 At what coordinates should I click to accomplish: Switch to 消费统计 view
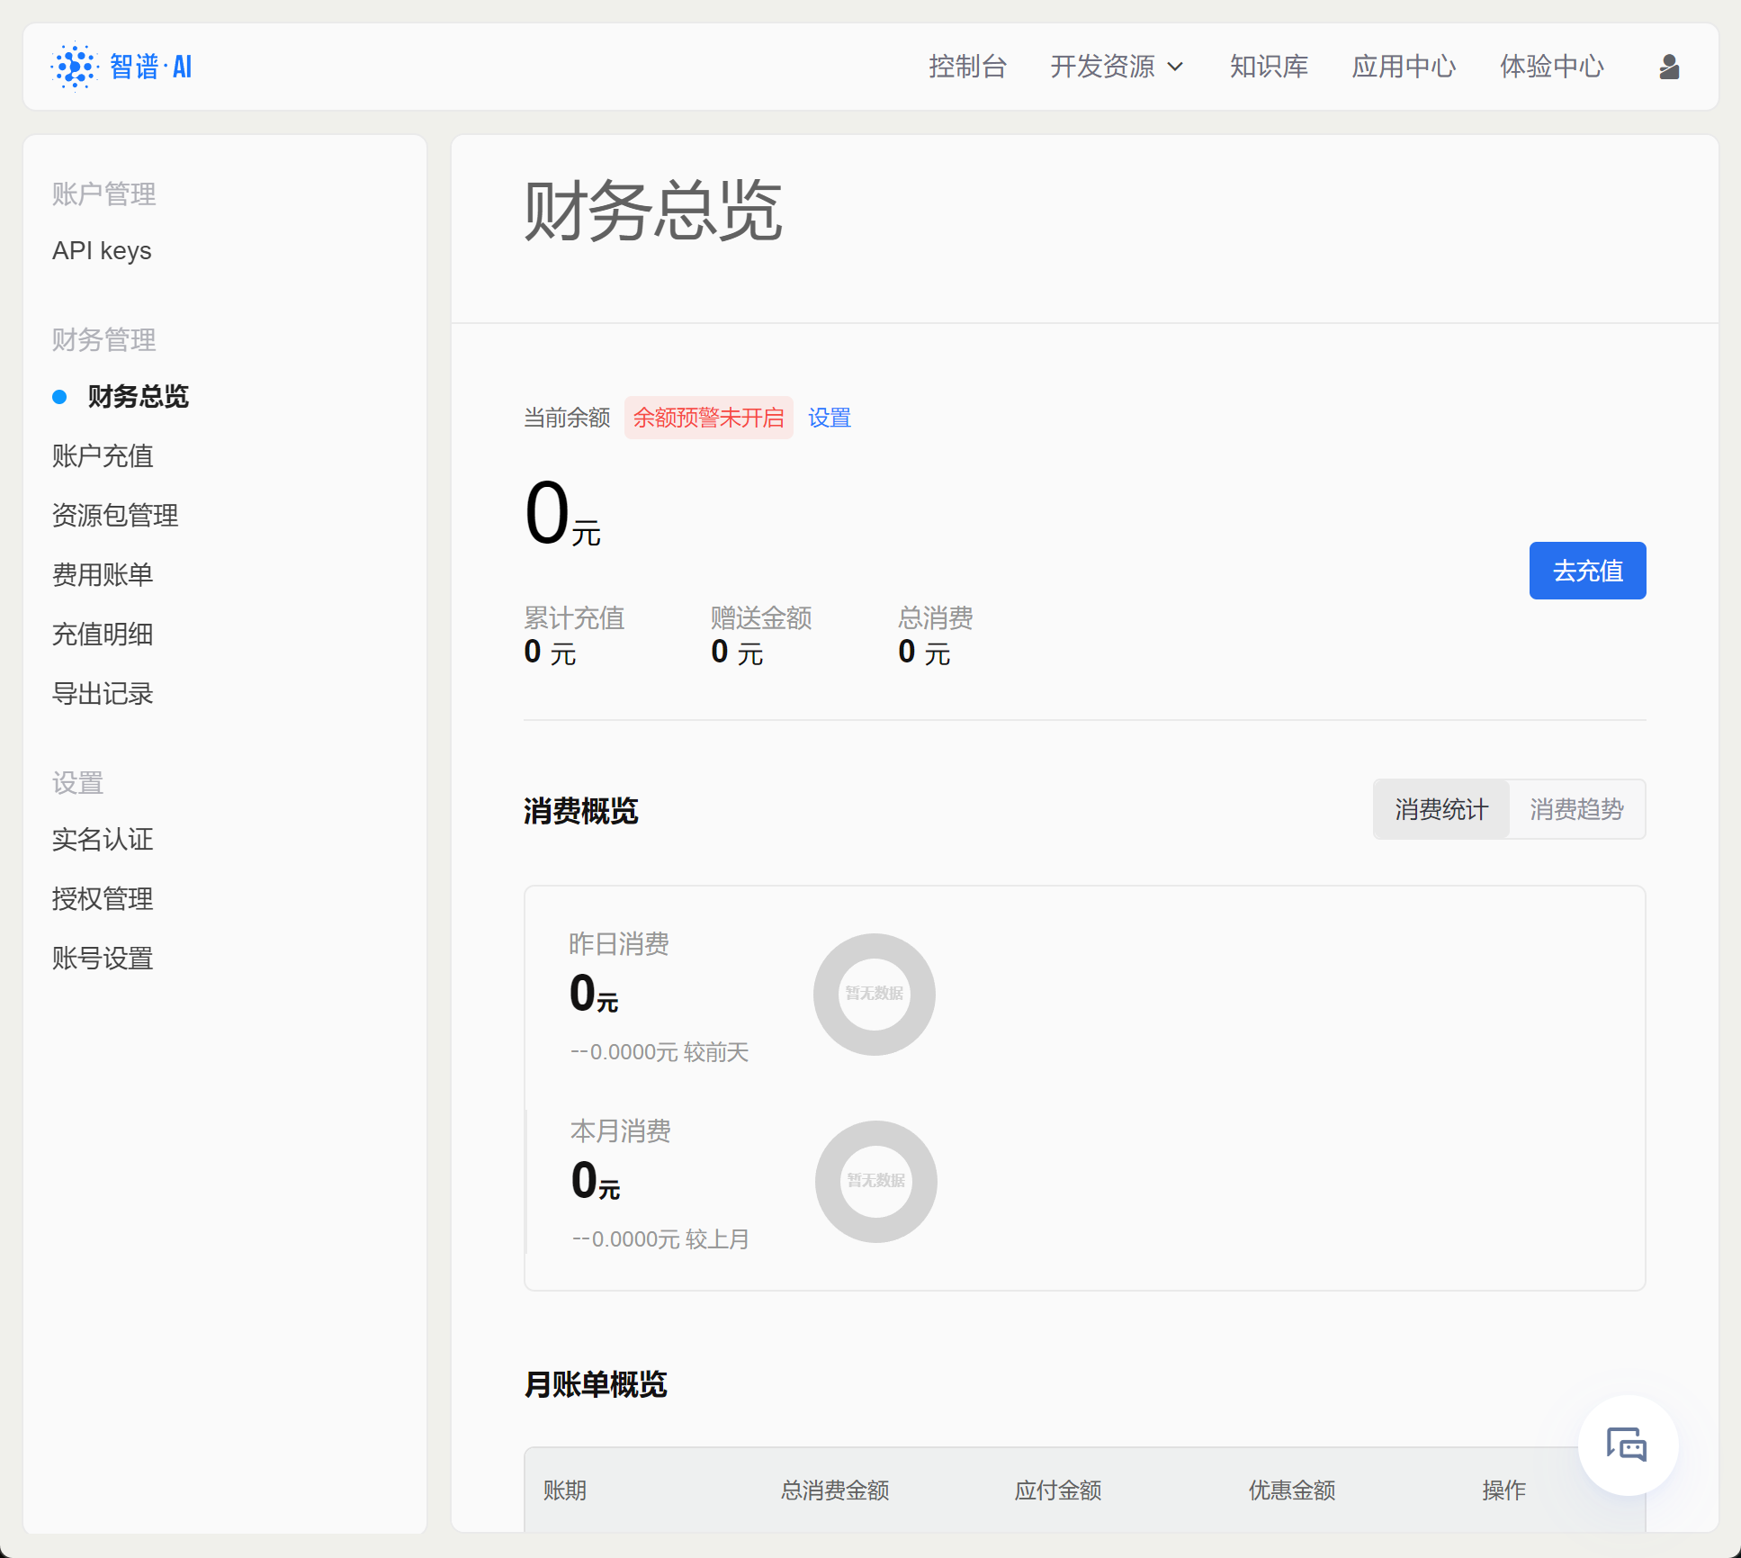pos(1441,809)
